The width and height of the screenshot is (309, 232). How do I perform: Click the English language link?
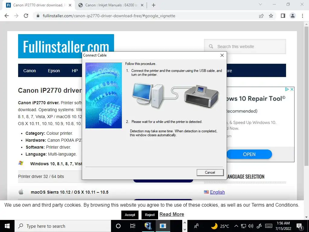click(x=217, y=192)
